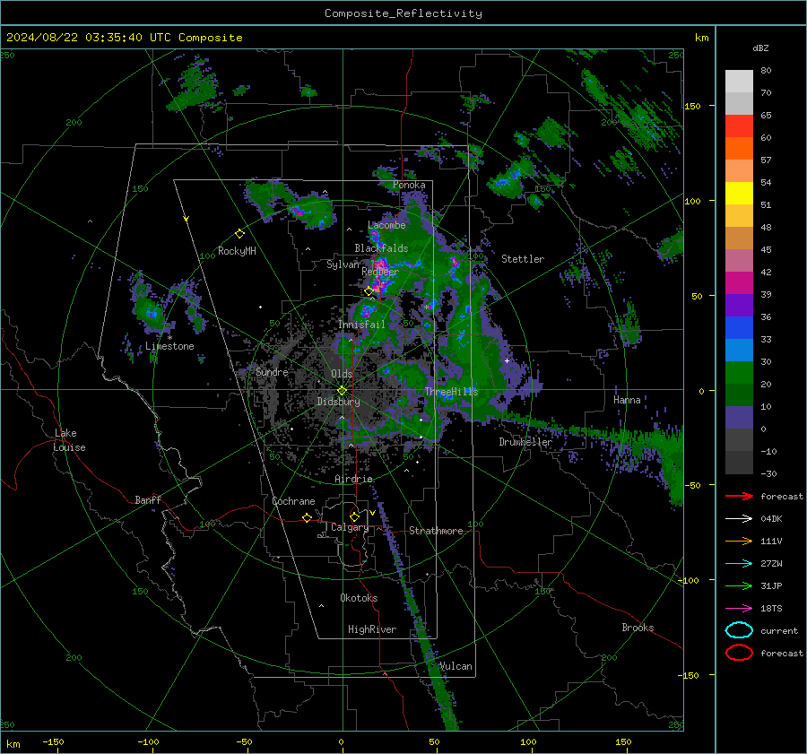This screenshot has height=754, width=807.
Task: Click the magenta 18TS arrow legend icon
Action: point(739,609)
